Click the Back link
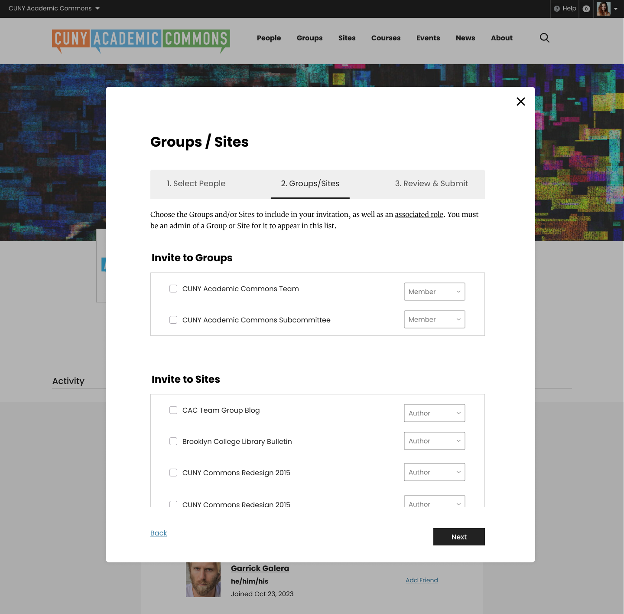Viewport: 624px width, 614px height. (x=159, y=533)
